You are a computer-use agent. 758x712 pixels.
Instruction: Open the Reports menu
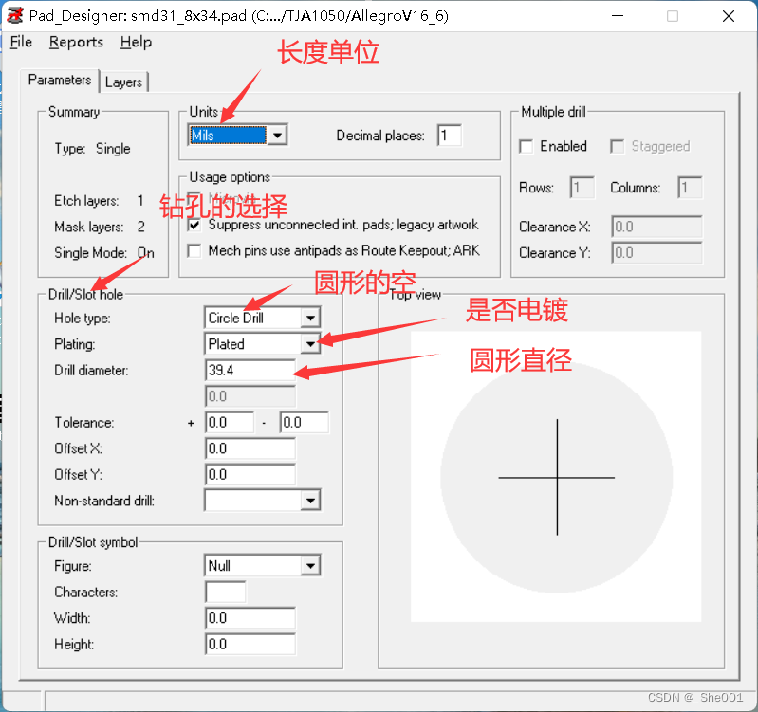[x=76, y=42]
